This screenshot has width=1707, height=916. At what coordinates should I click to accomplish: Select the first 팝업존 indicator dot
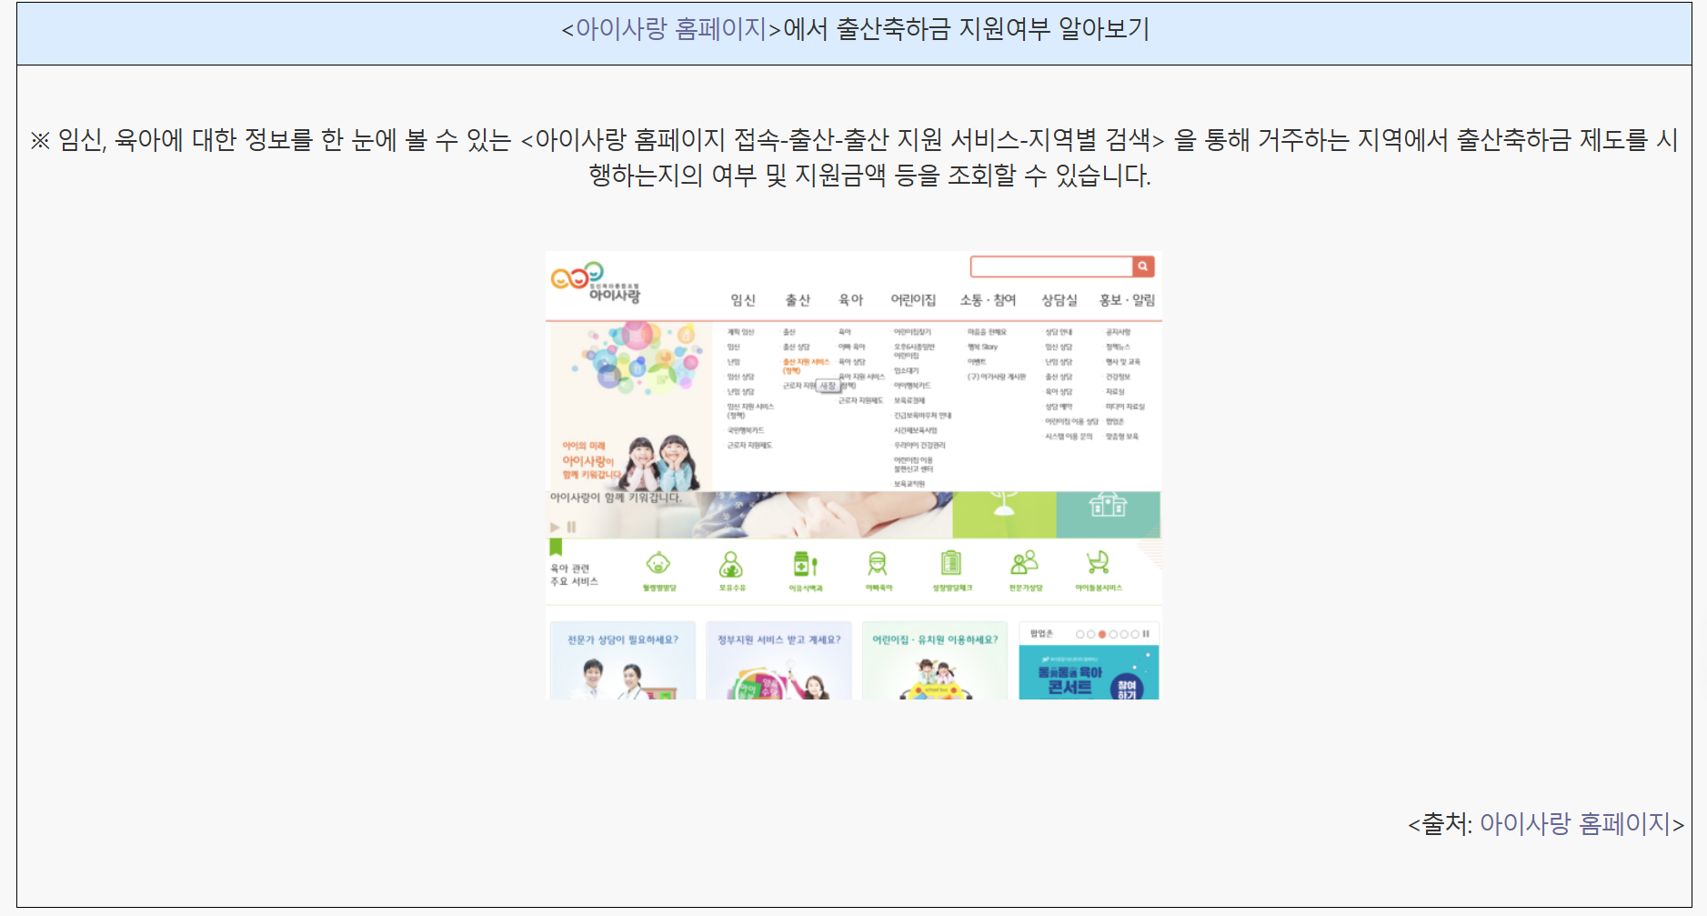tap(1080, 634)
